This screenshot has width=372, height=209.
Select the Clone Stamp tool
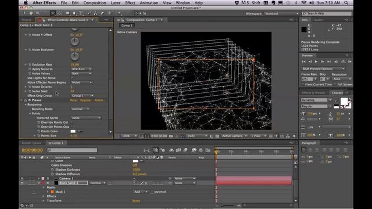pyautogui.click(x=95, y=13)
